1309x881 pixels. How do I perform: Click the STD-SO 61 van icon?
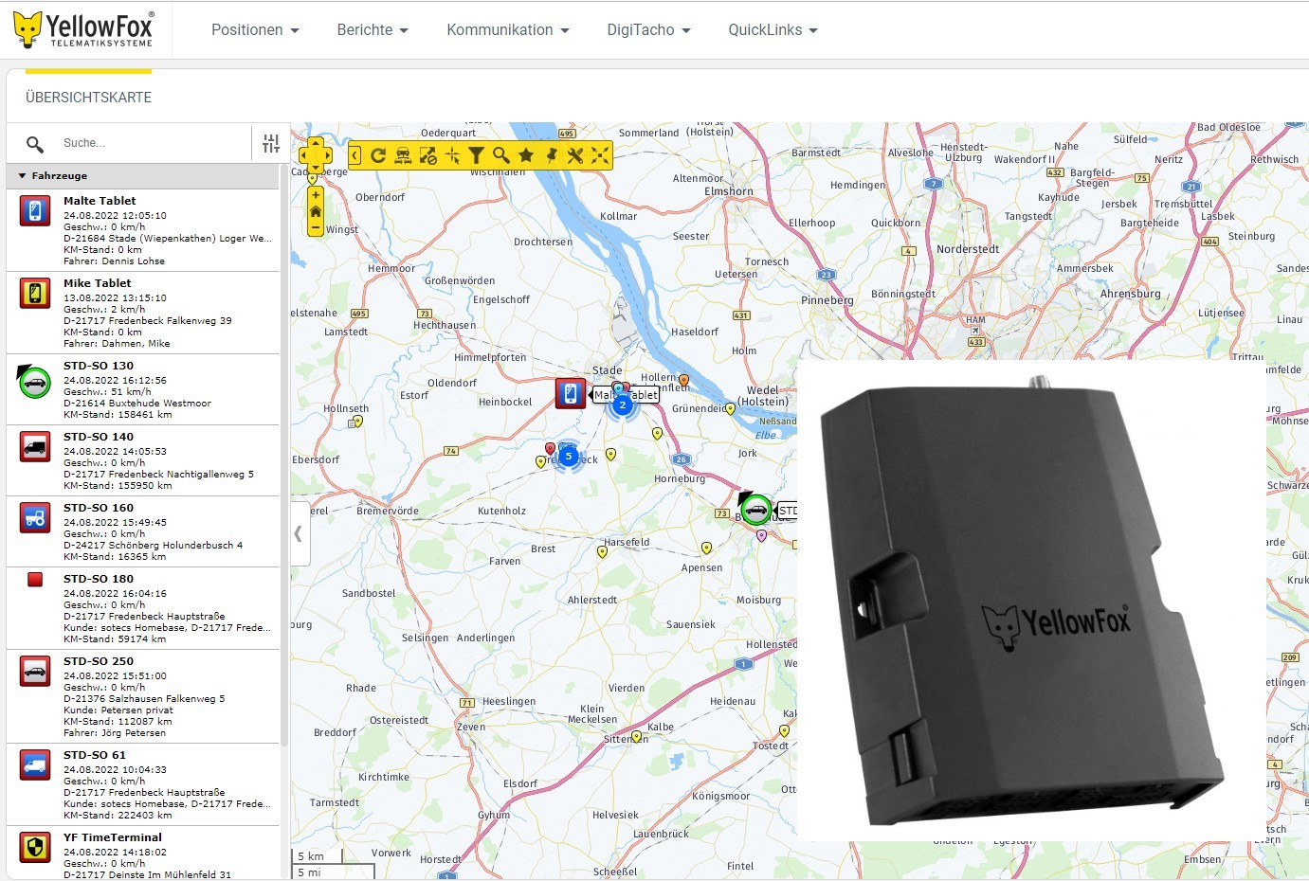(35, 764)
